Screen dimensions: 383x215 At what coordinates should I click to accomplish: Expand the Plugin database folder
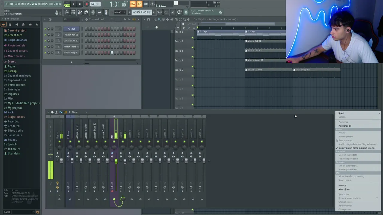click(x=17, y=40)
